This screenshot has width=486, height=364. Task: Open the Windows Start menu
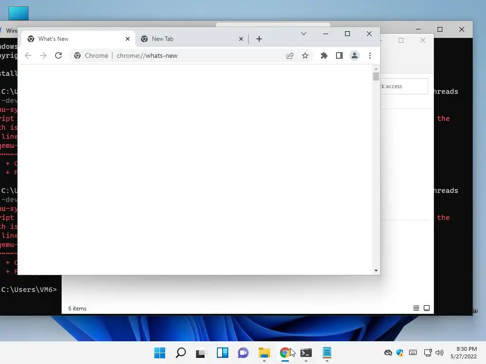[159, 353]
